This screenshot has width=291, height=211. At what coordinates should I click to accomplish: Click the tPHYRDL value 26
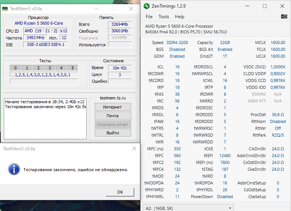tap(225, 190)
